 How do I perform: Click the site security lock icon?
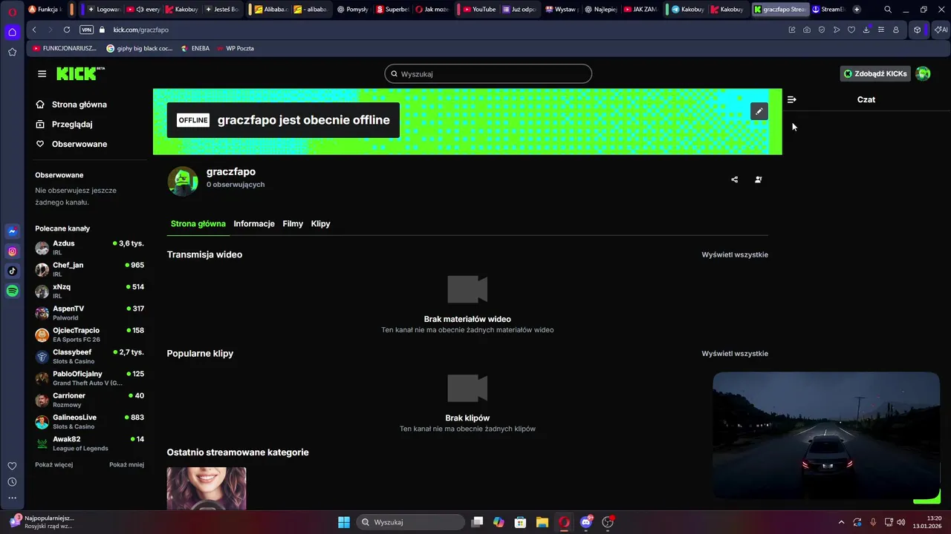pos(103,30)
